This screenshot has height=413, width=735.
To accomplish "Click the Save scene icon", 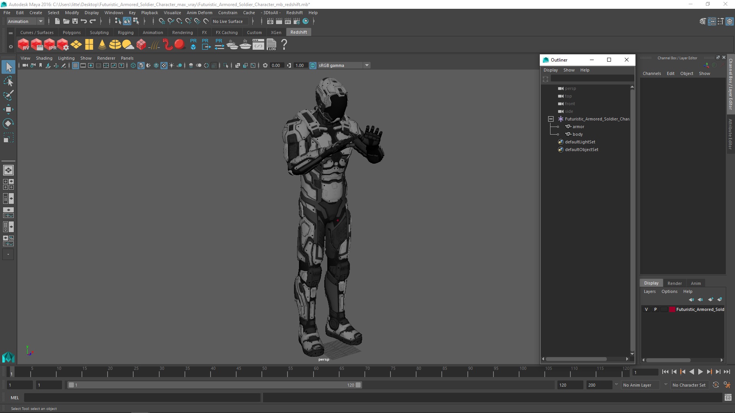I will 75,21.
